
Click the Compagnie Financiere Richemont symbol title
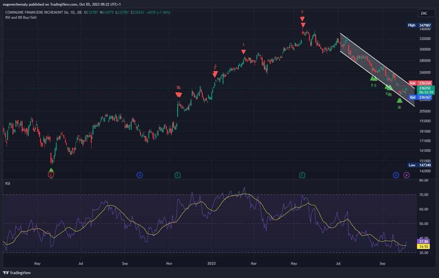pyautogui.click(x=43, y=12)
